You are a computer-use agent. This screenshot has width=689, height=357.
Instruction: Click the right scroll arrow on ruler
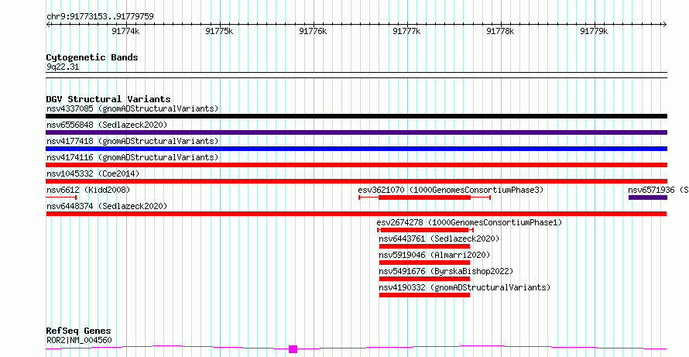tap(665, 25)
